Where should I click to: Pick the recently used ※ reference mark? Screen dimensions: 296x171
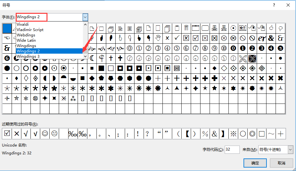pyautogui.click(x=233, y=133)
